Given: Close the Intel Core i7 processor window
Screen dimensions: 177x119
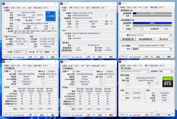Looking at the screenshot, I should 55,4.
